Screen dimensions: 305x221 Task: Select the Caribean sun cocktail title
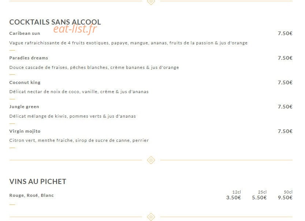pyautogui.click(x=25, y=33)
